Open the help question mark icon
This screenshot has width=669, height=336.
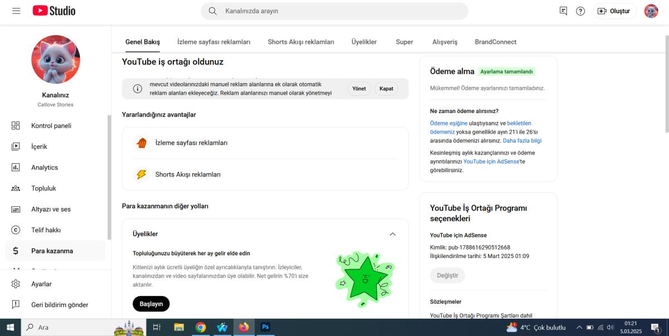tap(580, 11)
